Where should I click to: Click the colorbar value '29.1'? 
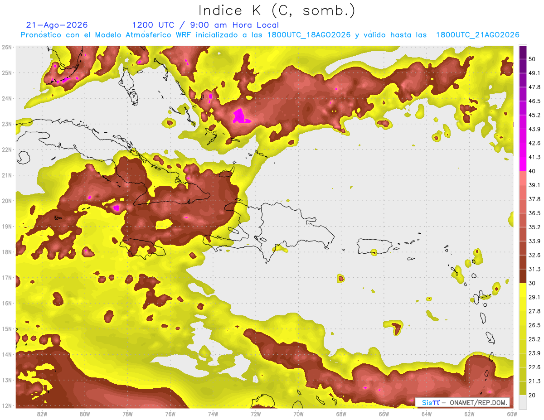534,297
